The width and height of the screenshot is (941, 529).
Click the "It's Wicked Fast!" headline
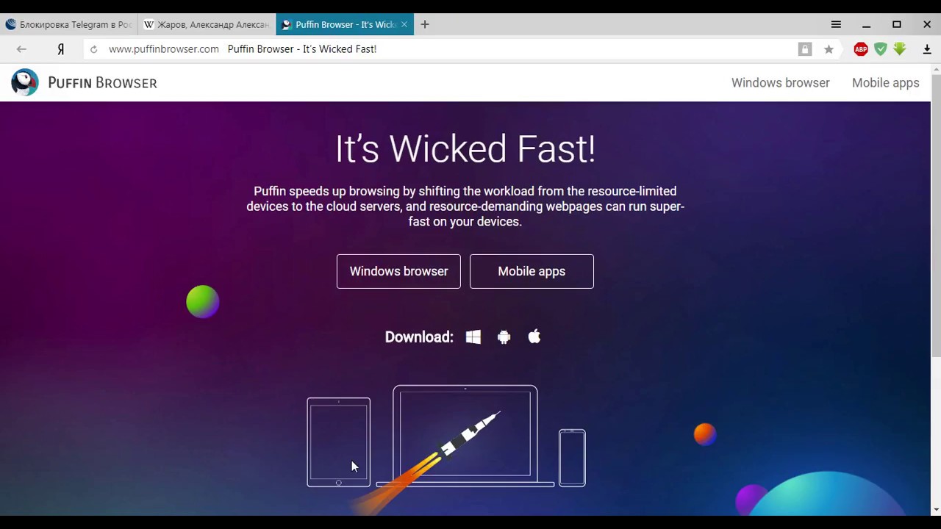pos(465,149)
